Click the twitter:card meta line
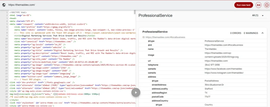This screenshot has height=107, width=270. pos(47,76)
